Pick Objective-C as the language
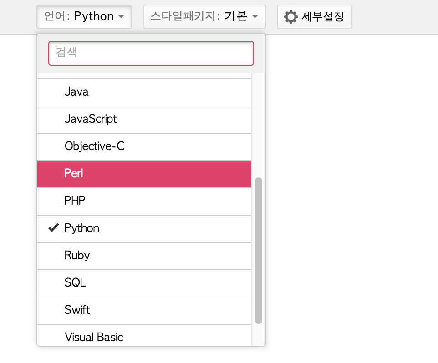Screen dimensions: 438x363 144,147
